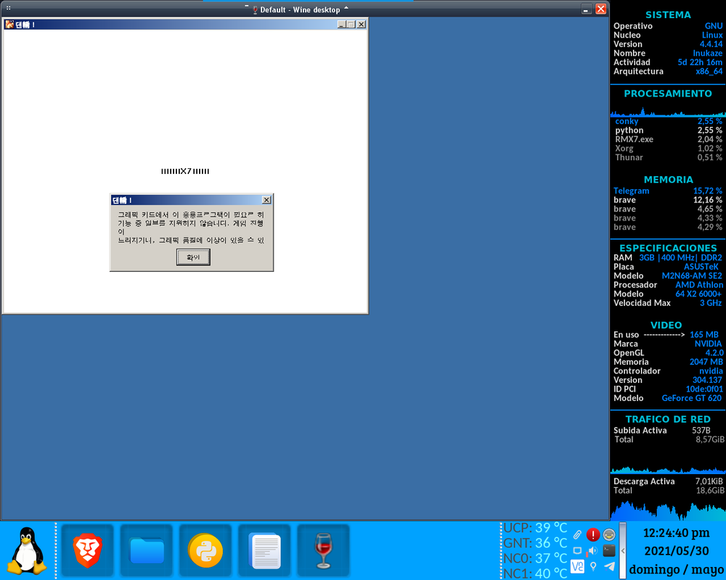
Task: Click the 'AMD Athlon' processor text
Action: point(698,285)
